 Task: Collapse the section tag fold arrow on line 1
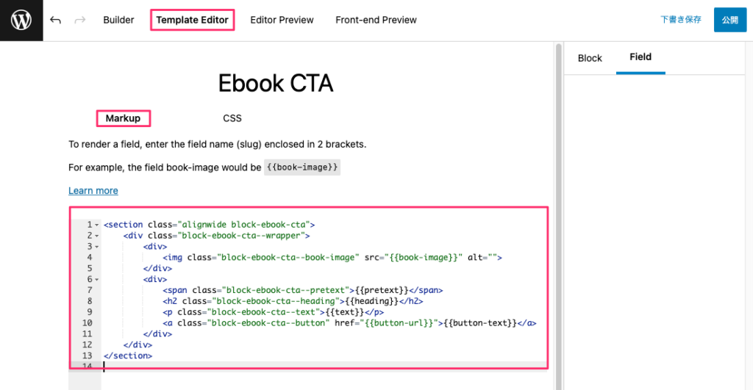(x=97, y=225)
